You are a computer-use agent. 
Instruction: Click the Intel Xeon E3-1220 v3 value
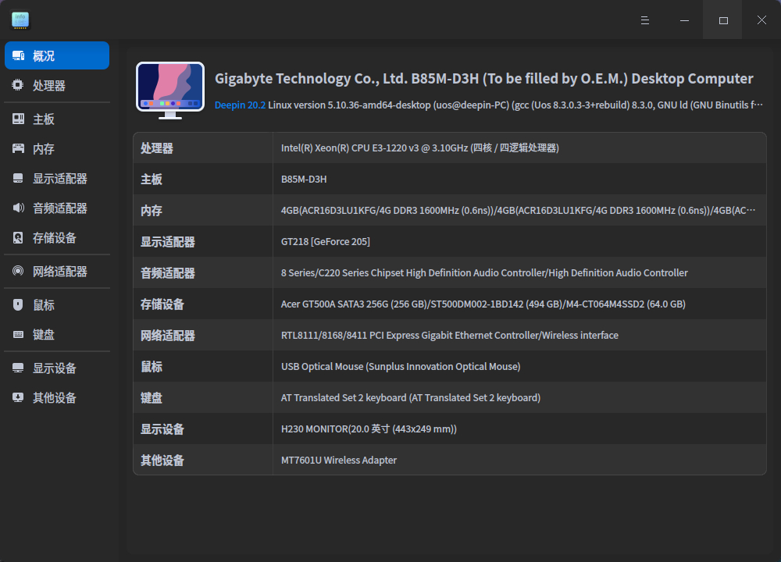pos(420,148)
